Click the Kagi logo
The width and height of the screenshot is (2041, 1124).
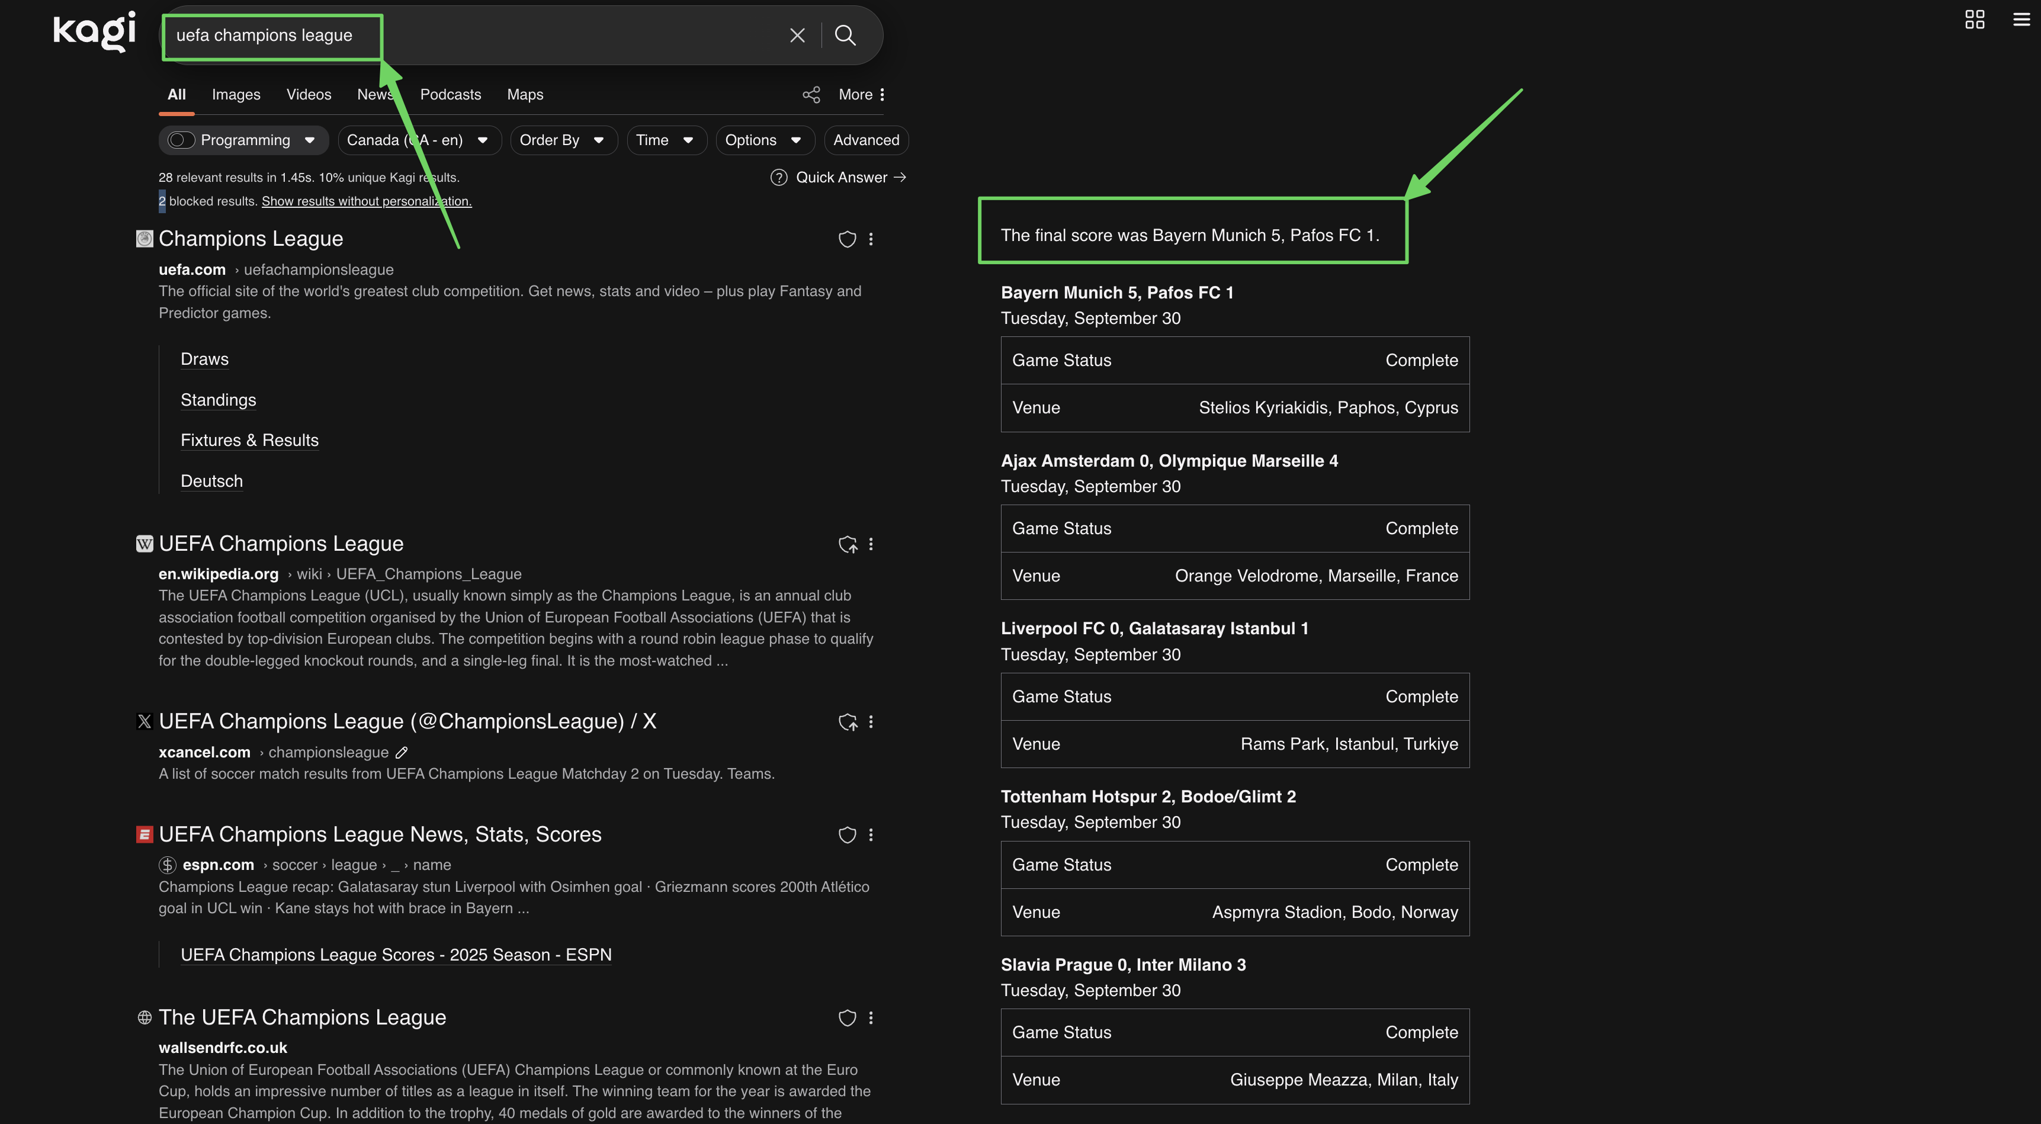pos(94,32)
